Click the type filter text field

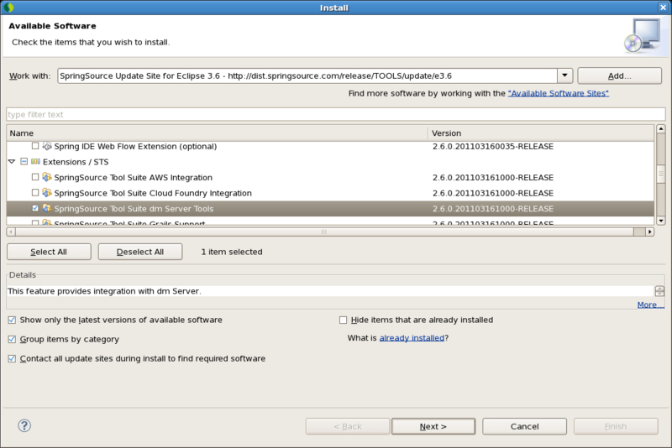click(335, 114)
